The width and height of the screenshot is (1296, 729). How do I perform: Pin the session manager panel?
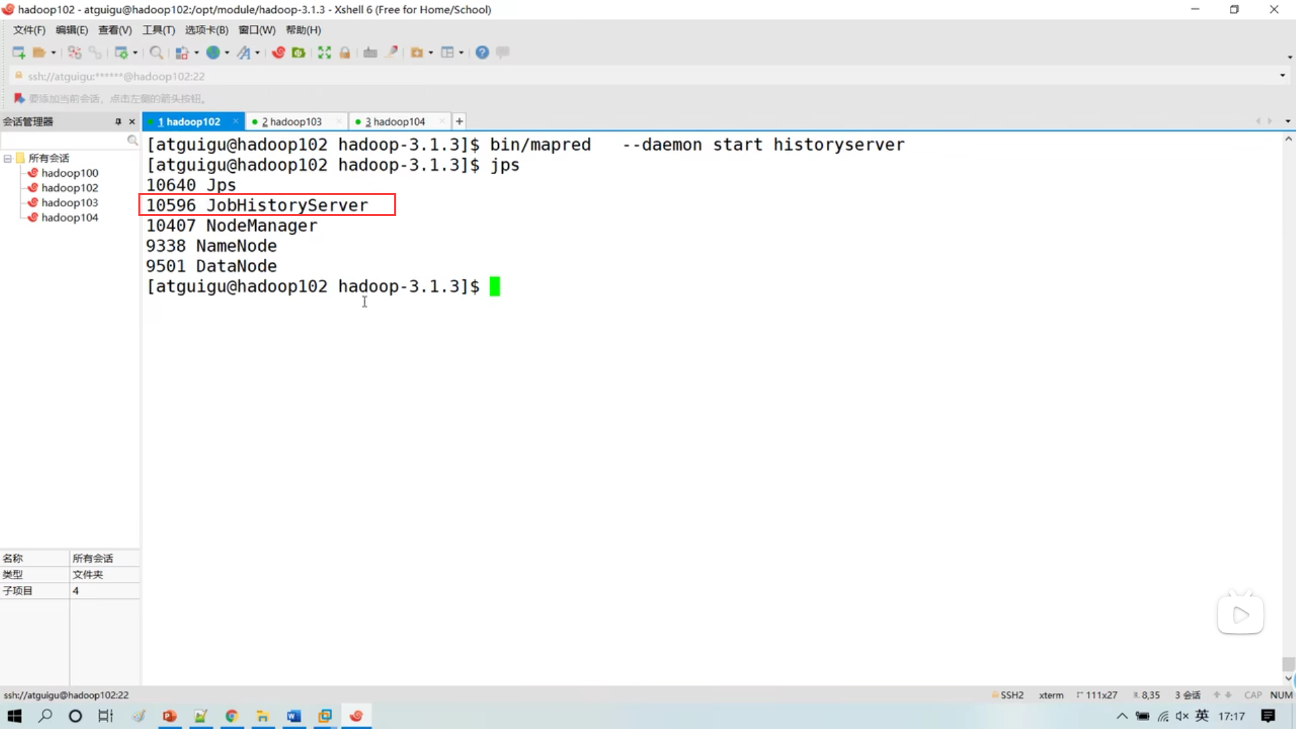pos(118,122)
